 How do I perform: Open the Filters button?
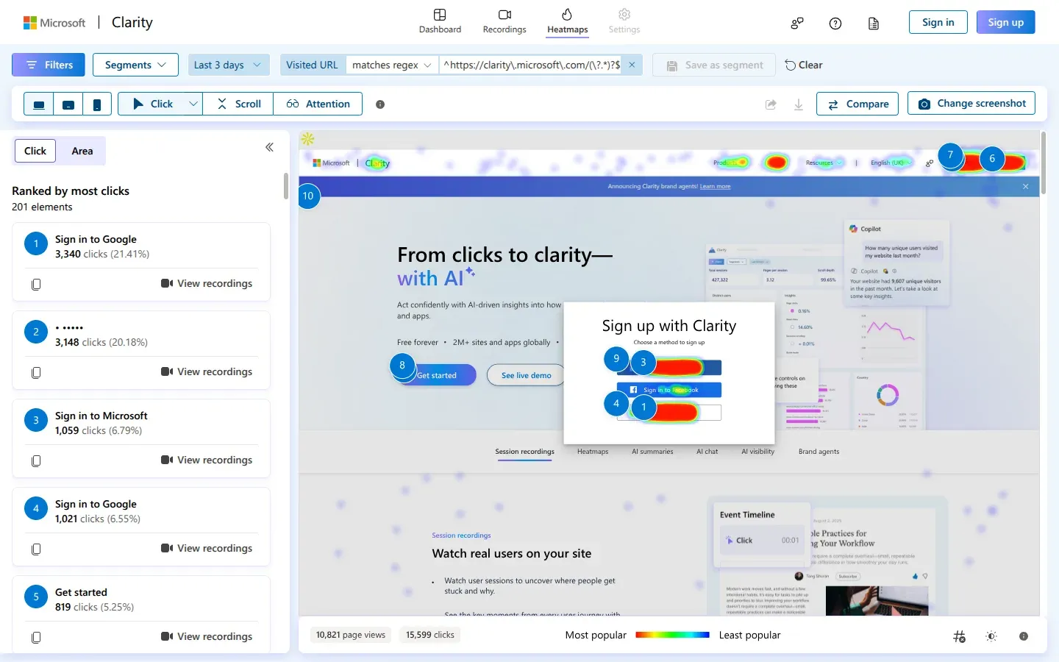49,65
